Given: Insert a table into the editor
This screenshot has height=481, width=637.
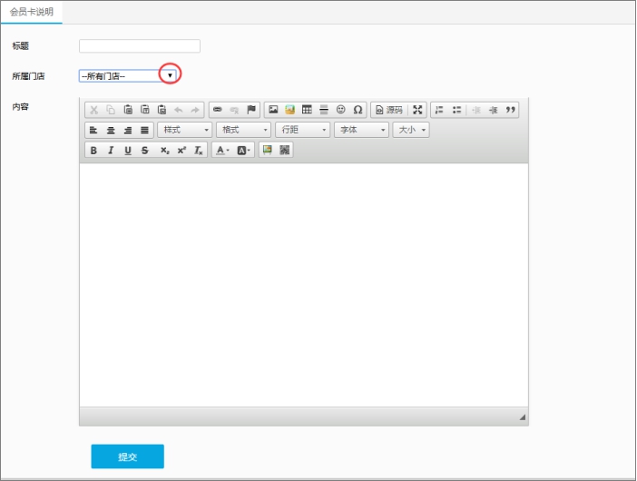Looking at the screenshot, I should coord(307,110).
